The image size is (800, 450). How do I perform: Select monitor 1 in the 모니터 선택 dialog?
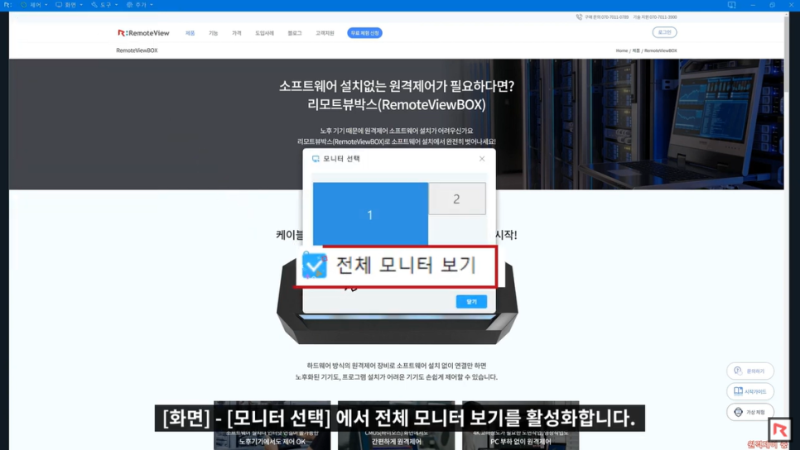tap(370, 214)
